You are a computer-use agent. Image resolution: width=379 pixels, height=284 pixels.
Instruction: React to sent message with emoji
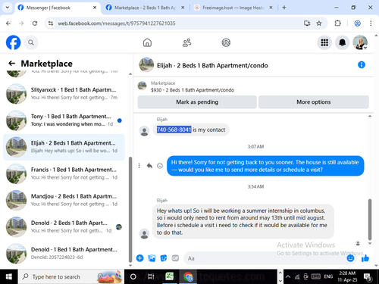pos(160,166)
